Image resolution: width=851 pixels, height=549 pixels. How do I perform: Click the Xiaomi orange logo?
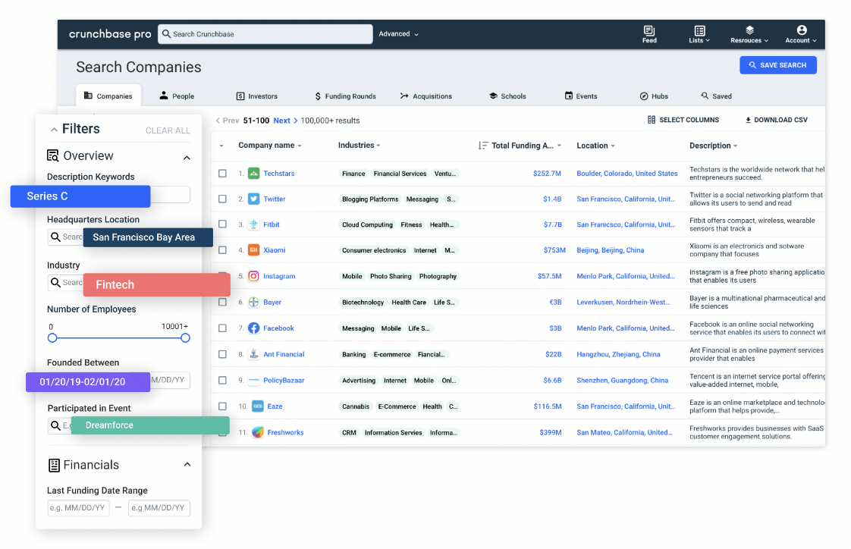253,250
